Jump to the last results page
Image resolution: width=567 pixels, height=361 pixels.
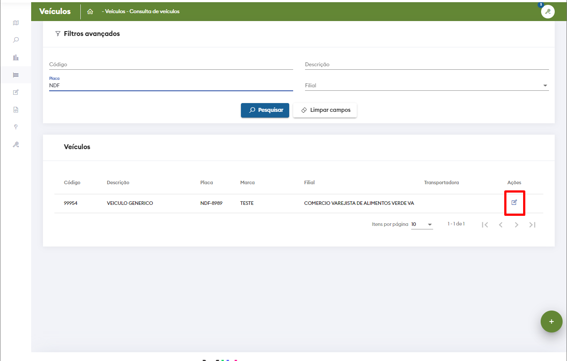[x=532, y=225]
